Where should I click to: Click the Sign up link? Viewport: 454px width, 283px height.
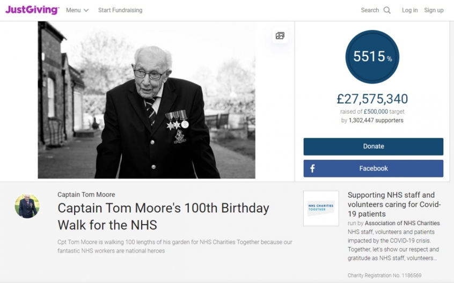point(434,10)
